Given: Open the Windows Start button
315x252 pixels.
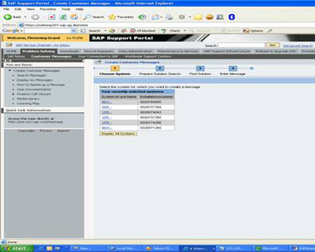Looking at the screenshot, I should coord(17,248).
